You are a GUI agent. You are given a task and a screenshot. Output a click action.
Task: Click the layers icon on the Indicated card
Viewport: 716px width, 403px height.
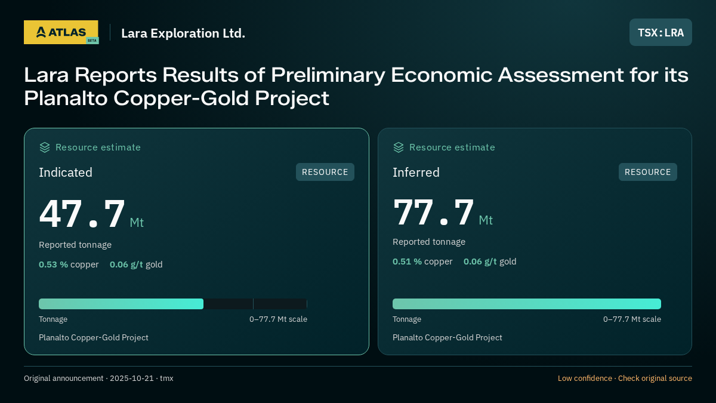[45, 147]
